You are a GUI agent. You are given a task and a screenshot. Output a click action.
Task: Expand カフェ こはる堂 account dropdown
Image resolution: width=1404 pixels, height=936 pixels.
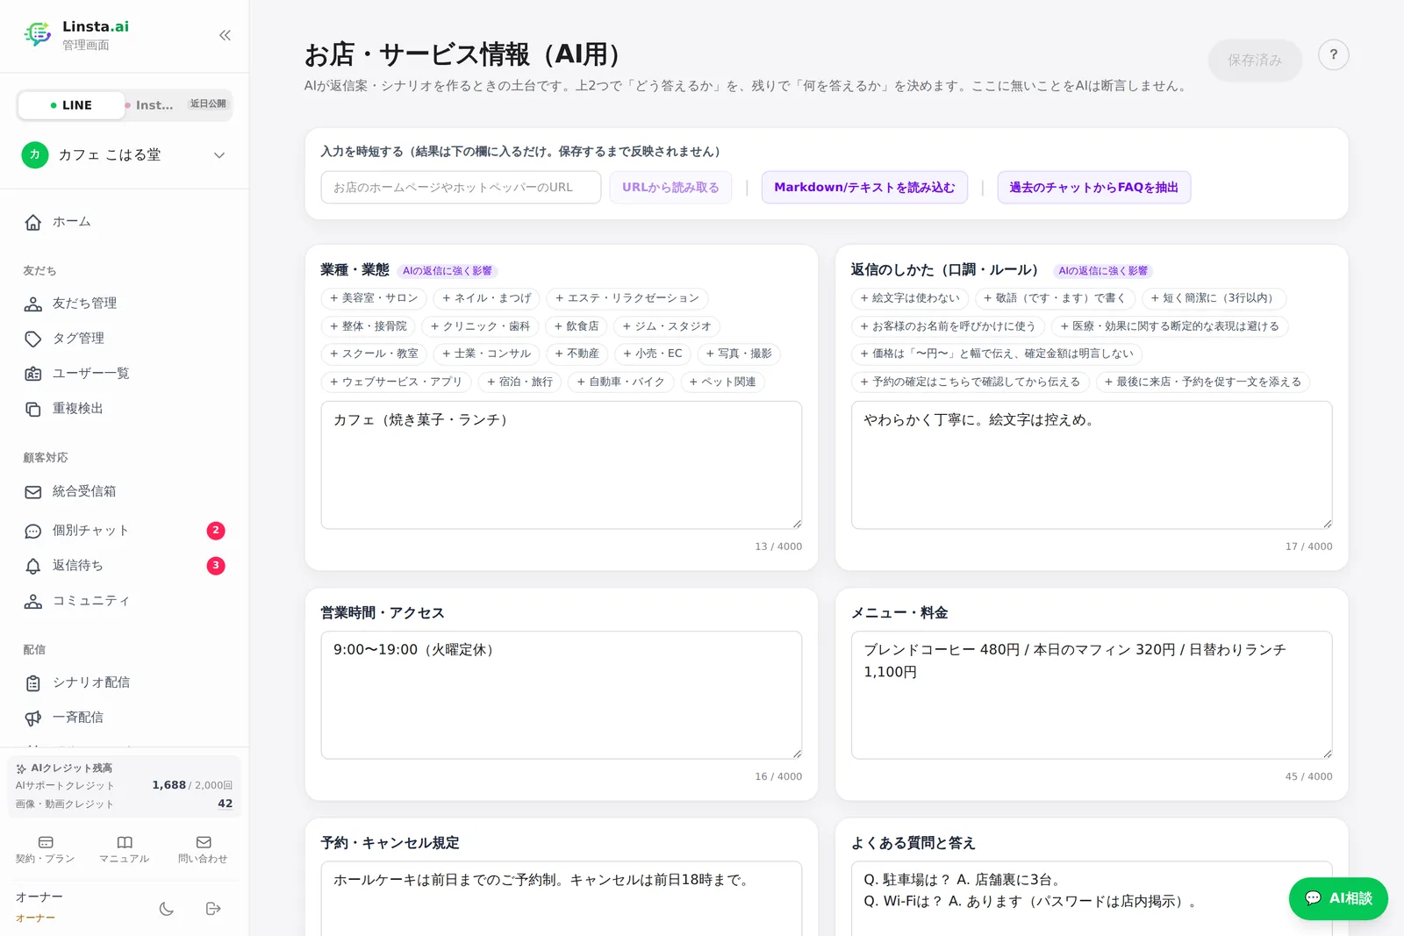click(x=219, y=155)
